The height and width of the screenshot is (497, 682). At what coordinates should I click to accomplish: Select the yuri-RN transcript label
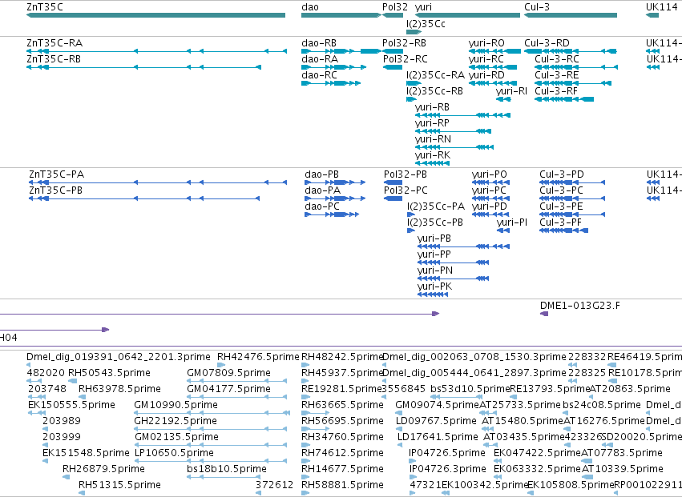(x=433, y=139)
